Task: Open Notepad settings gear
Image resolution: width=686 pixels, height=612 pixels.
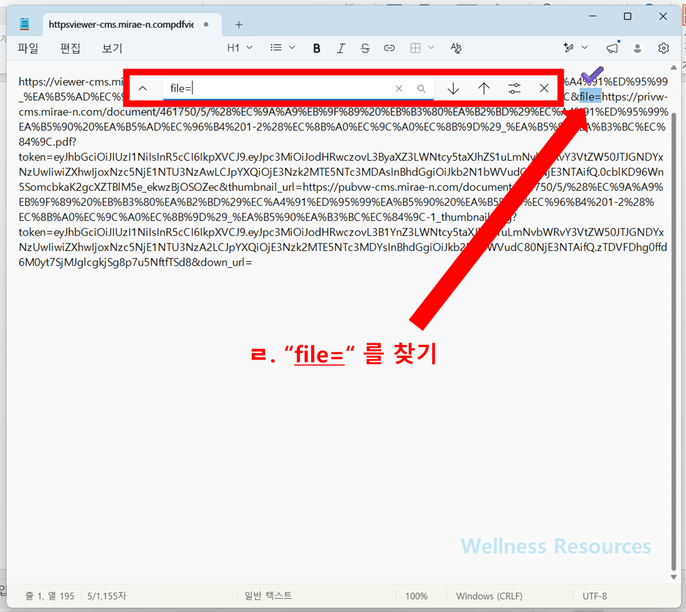Action: tap(664, 48)
